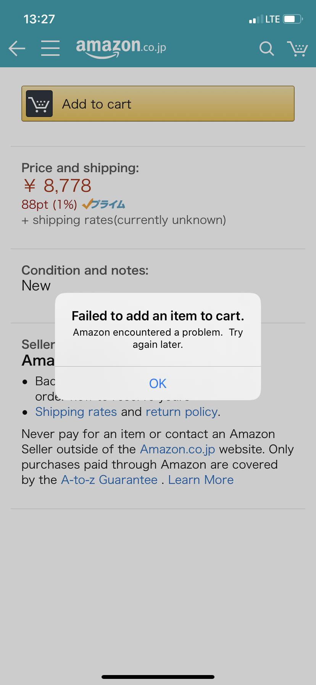The image size is (316, 685).
Task: Open the Shipping rates link
Action: (76, 412)
